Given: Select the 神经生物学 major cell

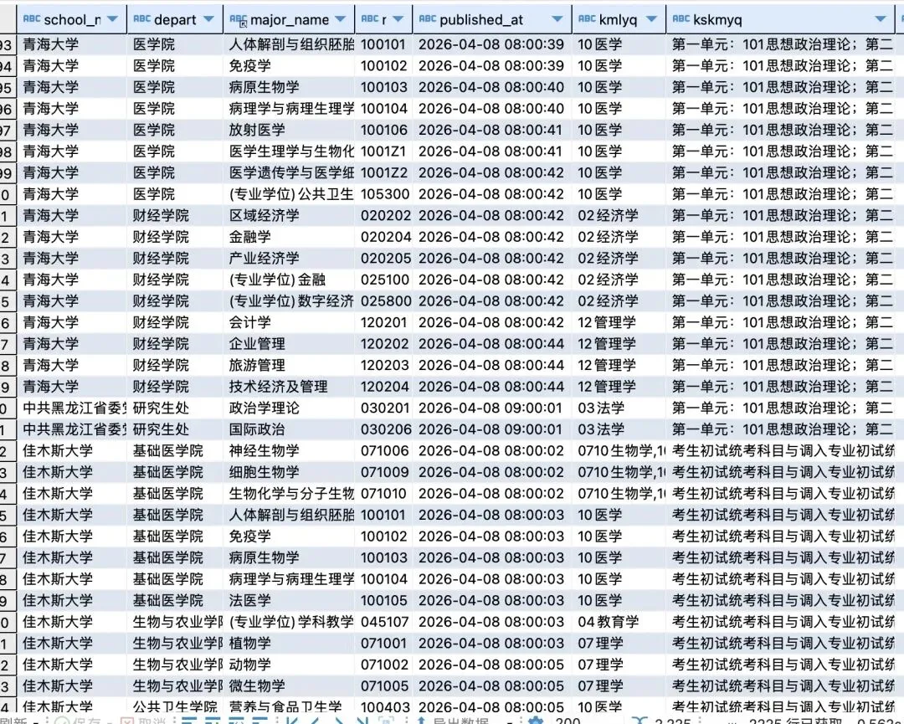Looking at the screenshot, I should (289, 450).
